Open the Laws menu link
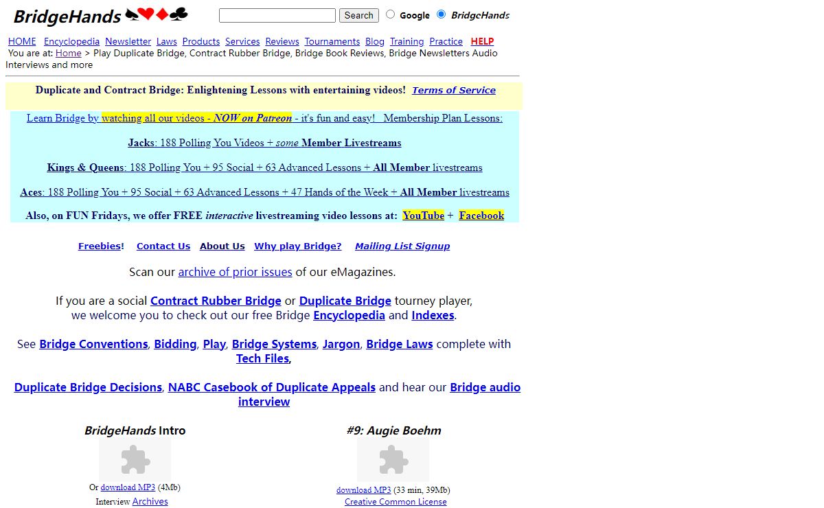824x508 pixels. tap(167, 41)
